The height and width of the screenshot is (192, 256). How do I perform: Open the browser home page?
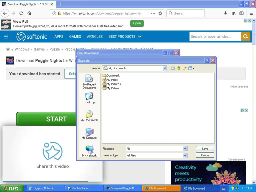(x=29, y=13)
